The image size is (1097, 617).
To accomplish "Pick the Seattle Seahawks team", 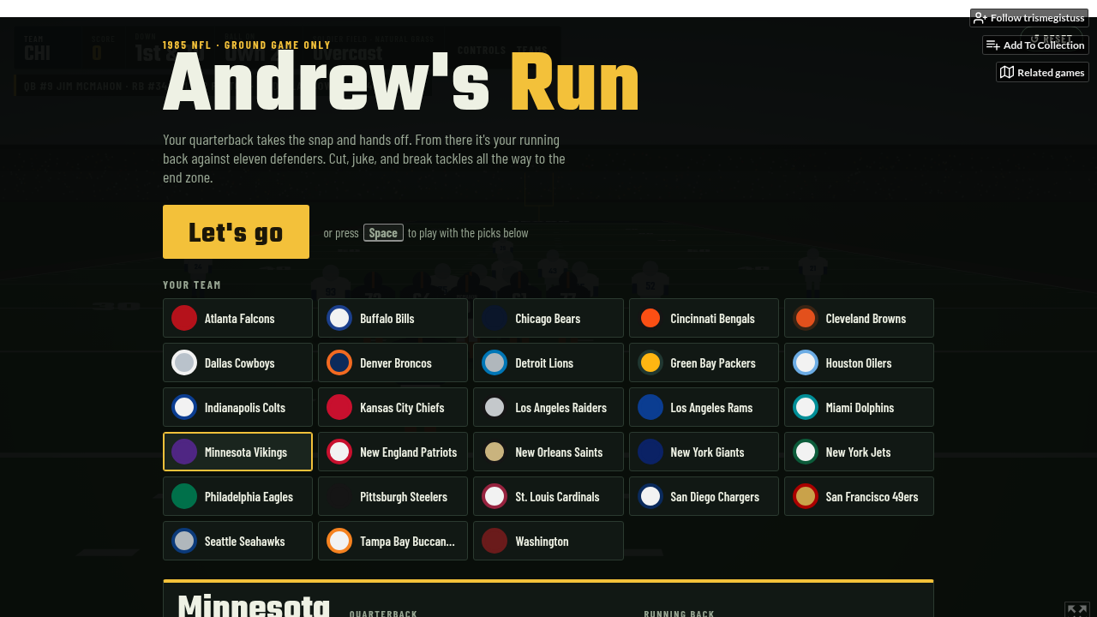I will pos(237,541).
